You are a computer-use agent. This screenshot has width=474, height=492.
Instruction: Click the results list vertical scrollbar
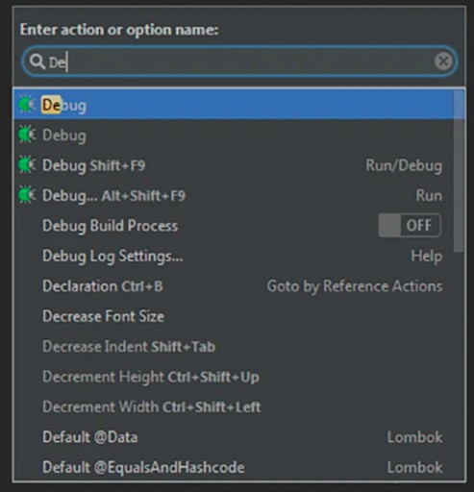(x=459, y=171)
